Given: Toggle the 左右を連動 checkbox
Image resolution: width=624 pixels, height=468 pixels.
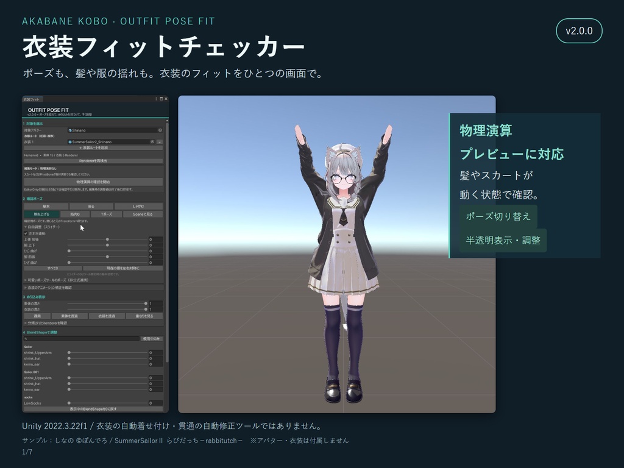Looking at the screenshot, I should pos(26,233).
